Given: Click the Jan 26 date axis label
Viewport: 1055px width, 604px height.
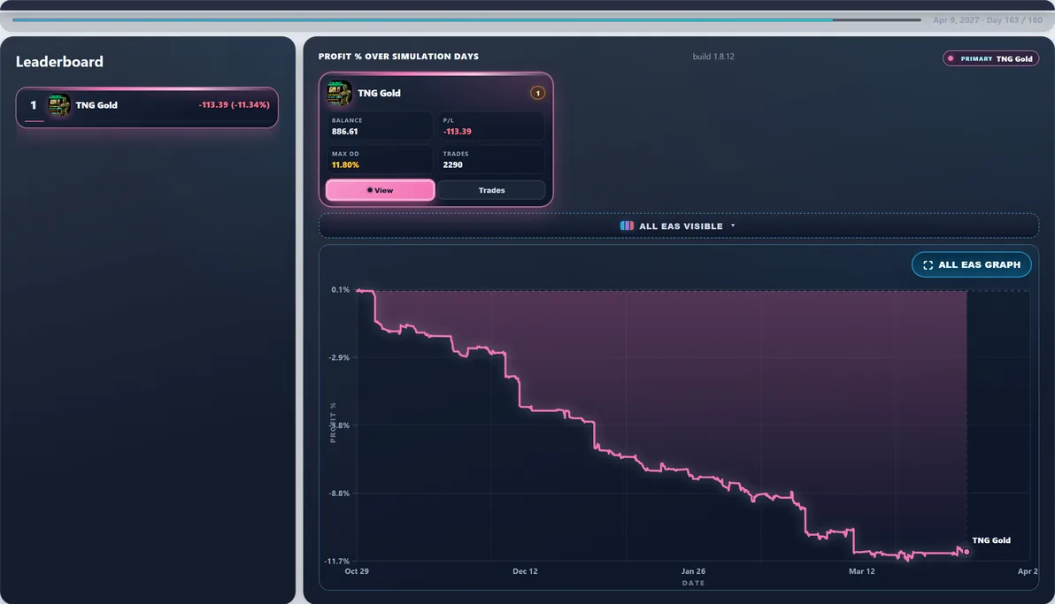Looking at the screenshot, I should tap(693, 571).
